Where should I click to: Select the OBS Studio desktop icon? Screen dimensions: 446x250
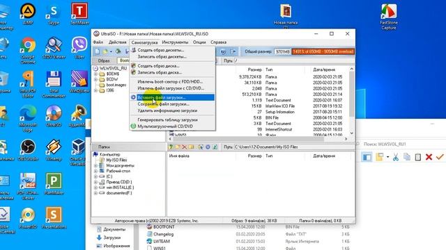point(28,150)
